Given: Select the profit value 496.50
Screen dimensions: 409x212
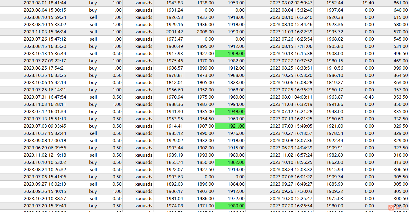Looking at the screenshot, I should click(x=401, y=54).
